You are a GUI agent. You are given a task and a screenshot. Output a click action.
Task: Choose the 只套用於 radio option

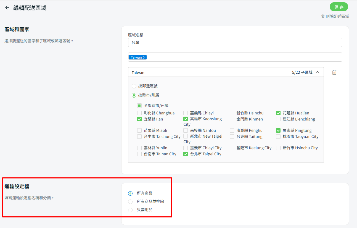tap(130, 210)
